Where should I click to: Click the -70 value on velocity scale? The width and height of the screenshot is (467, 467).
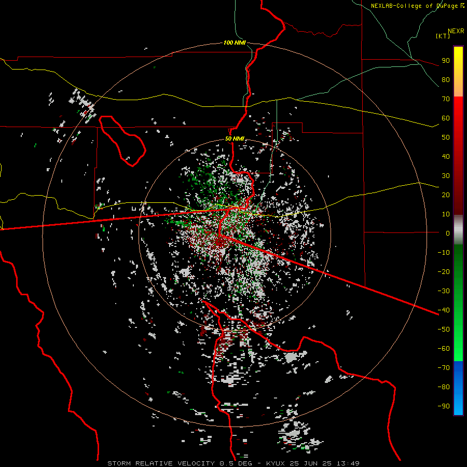click(444, 367)
